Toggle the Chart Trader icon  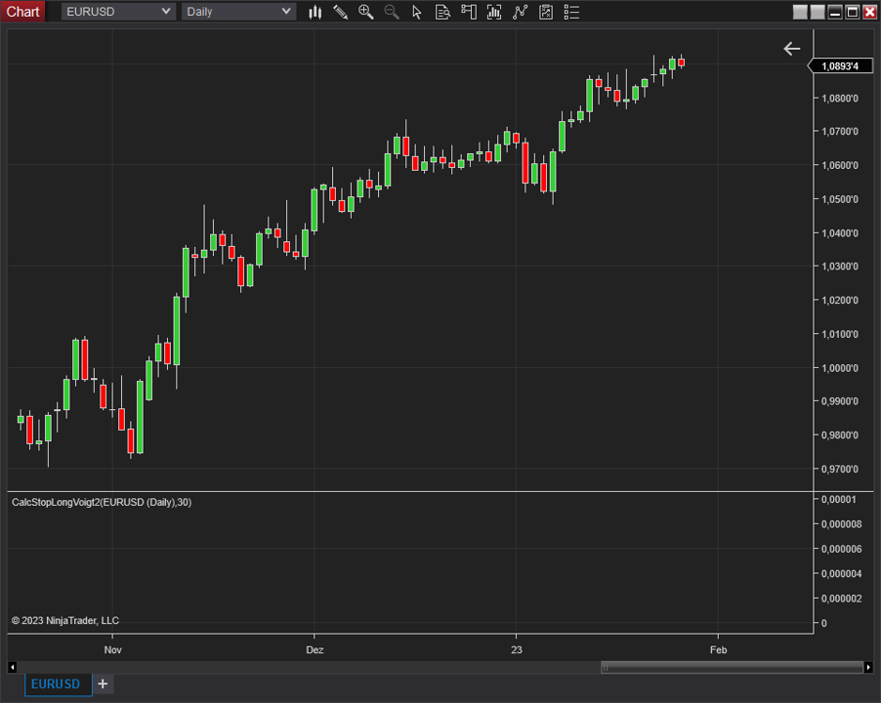point(469,12)
